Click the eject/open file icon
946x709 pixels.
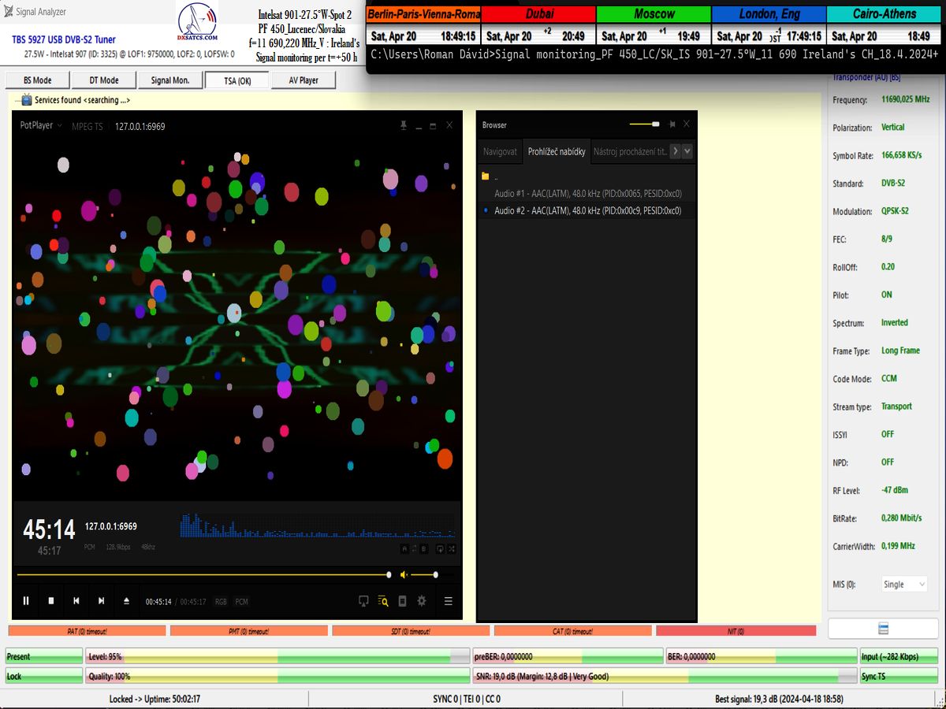126,601
